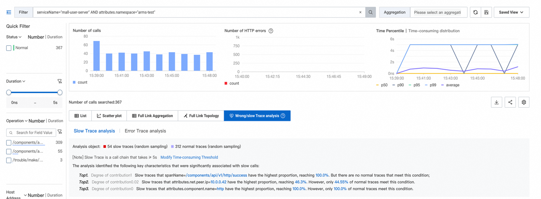This screenshot has height=199, width=541.
Task: Expand the Host Address filter chevron
Action: (25, 195)
